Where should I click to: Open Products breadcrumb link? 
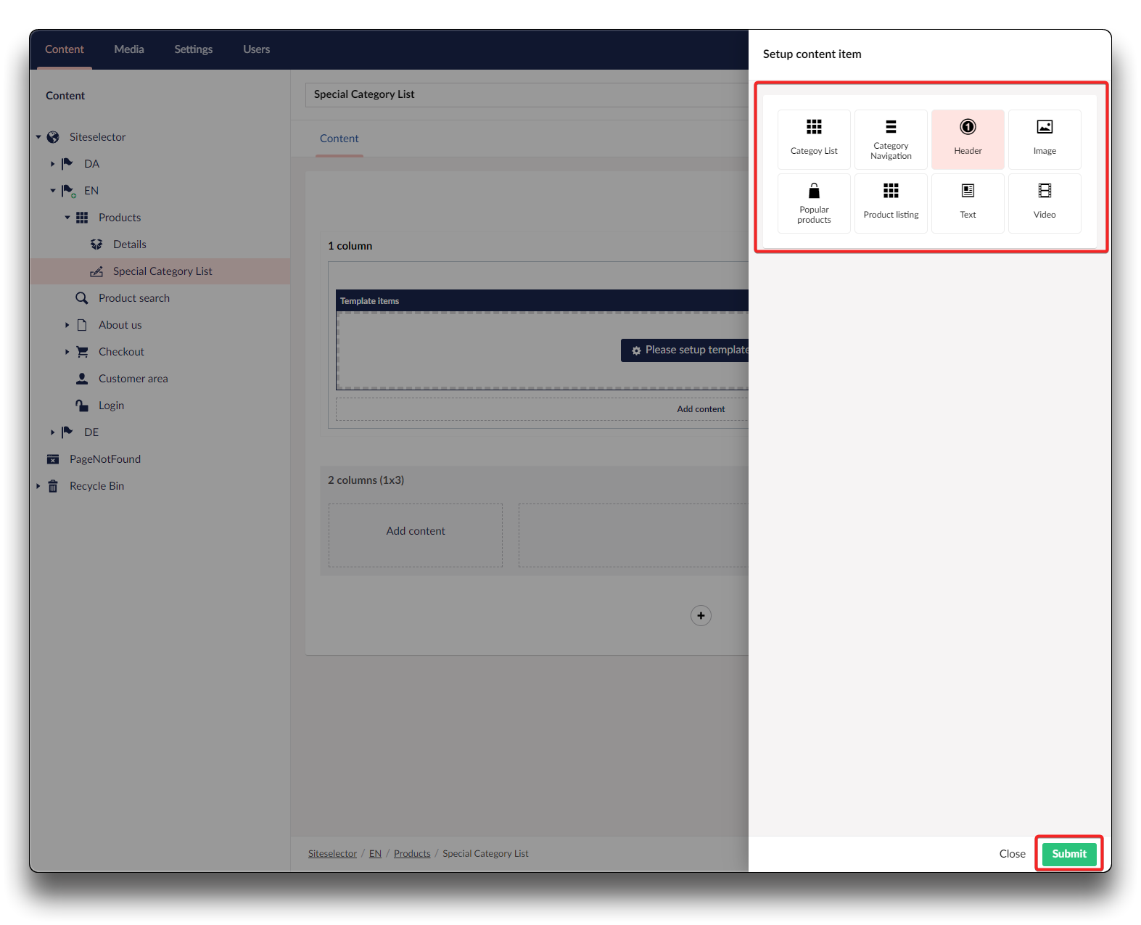[412, 854]
